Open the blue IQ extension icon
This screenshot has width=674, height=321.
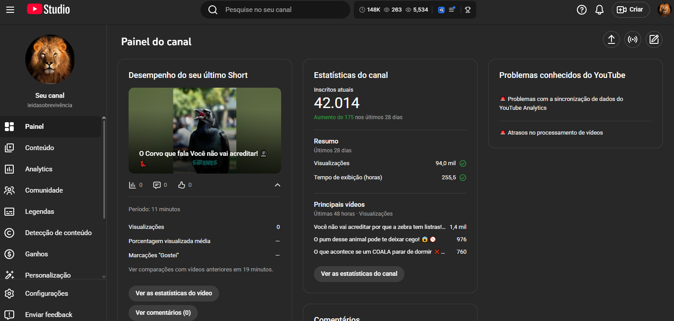[441, 10]
